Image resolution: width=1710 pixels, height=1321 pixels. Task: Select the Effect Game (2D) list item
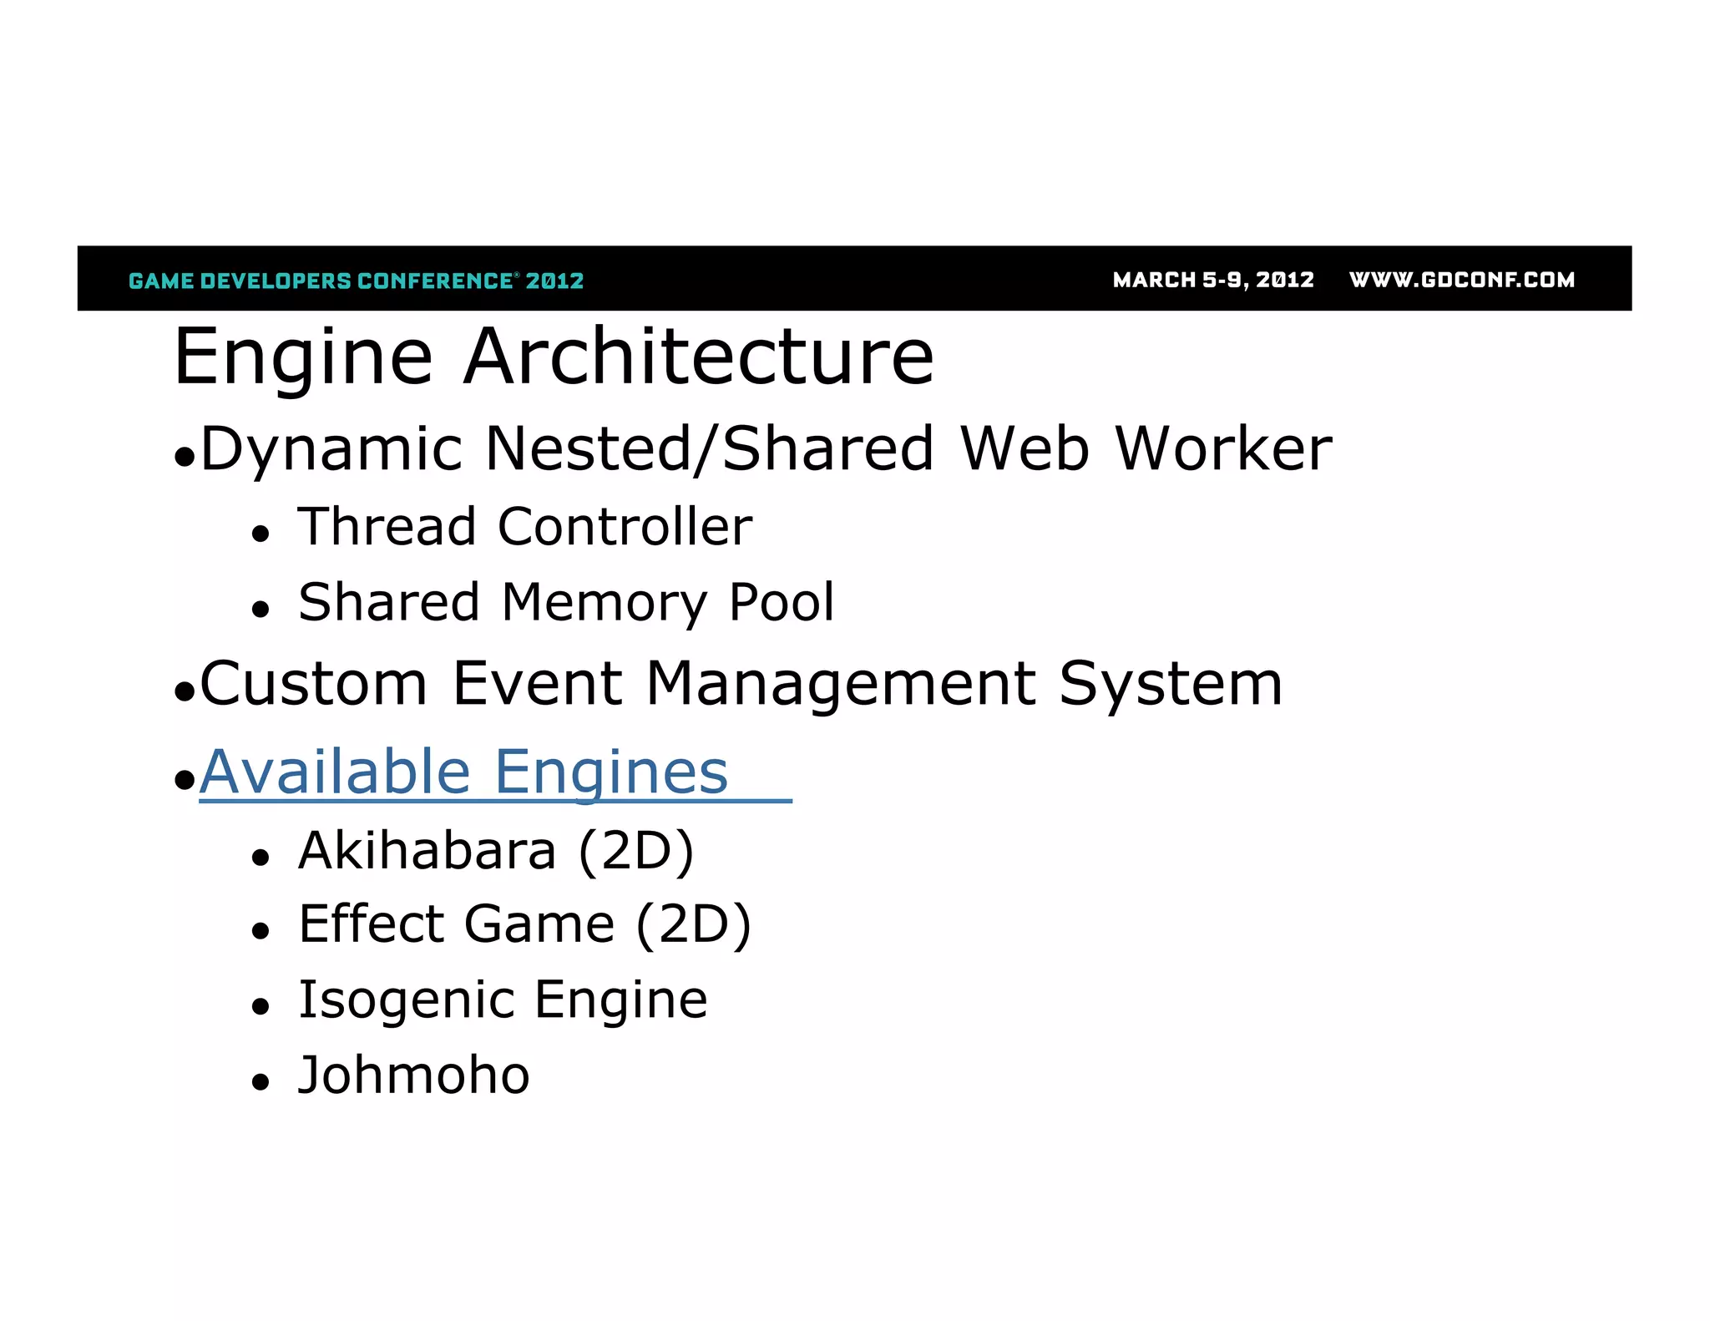click(525, 924)
